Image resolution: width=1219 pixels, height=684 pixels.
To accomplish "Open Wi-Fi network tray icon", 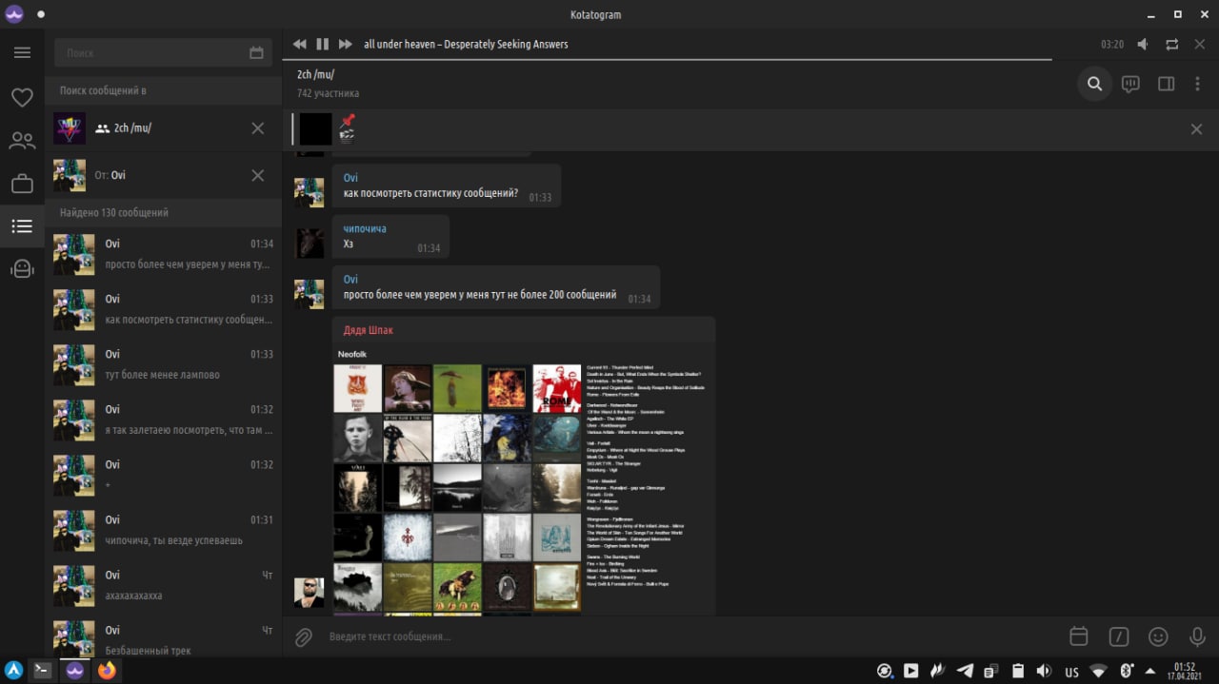I will point(1098,671).
